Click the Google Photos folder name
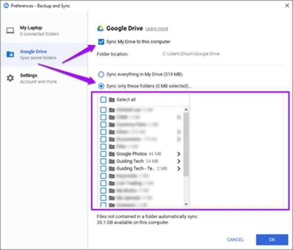This screenshot has height=250, width=293. point(131,154)
